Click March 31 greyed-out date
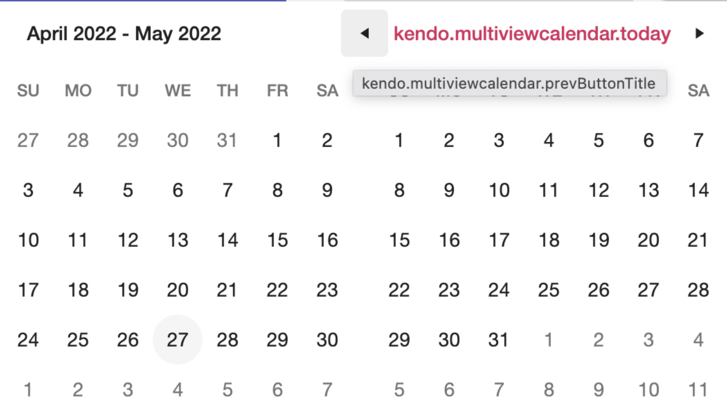727x413 pixels. click(227, 140)
